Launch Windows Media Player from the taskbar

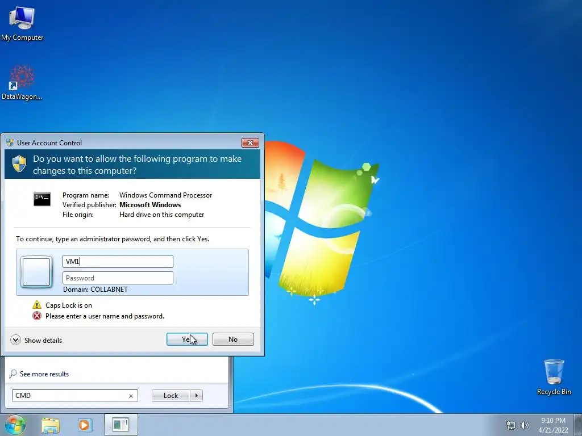(x=85, y=425)
